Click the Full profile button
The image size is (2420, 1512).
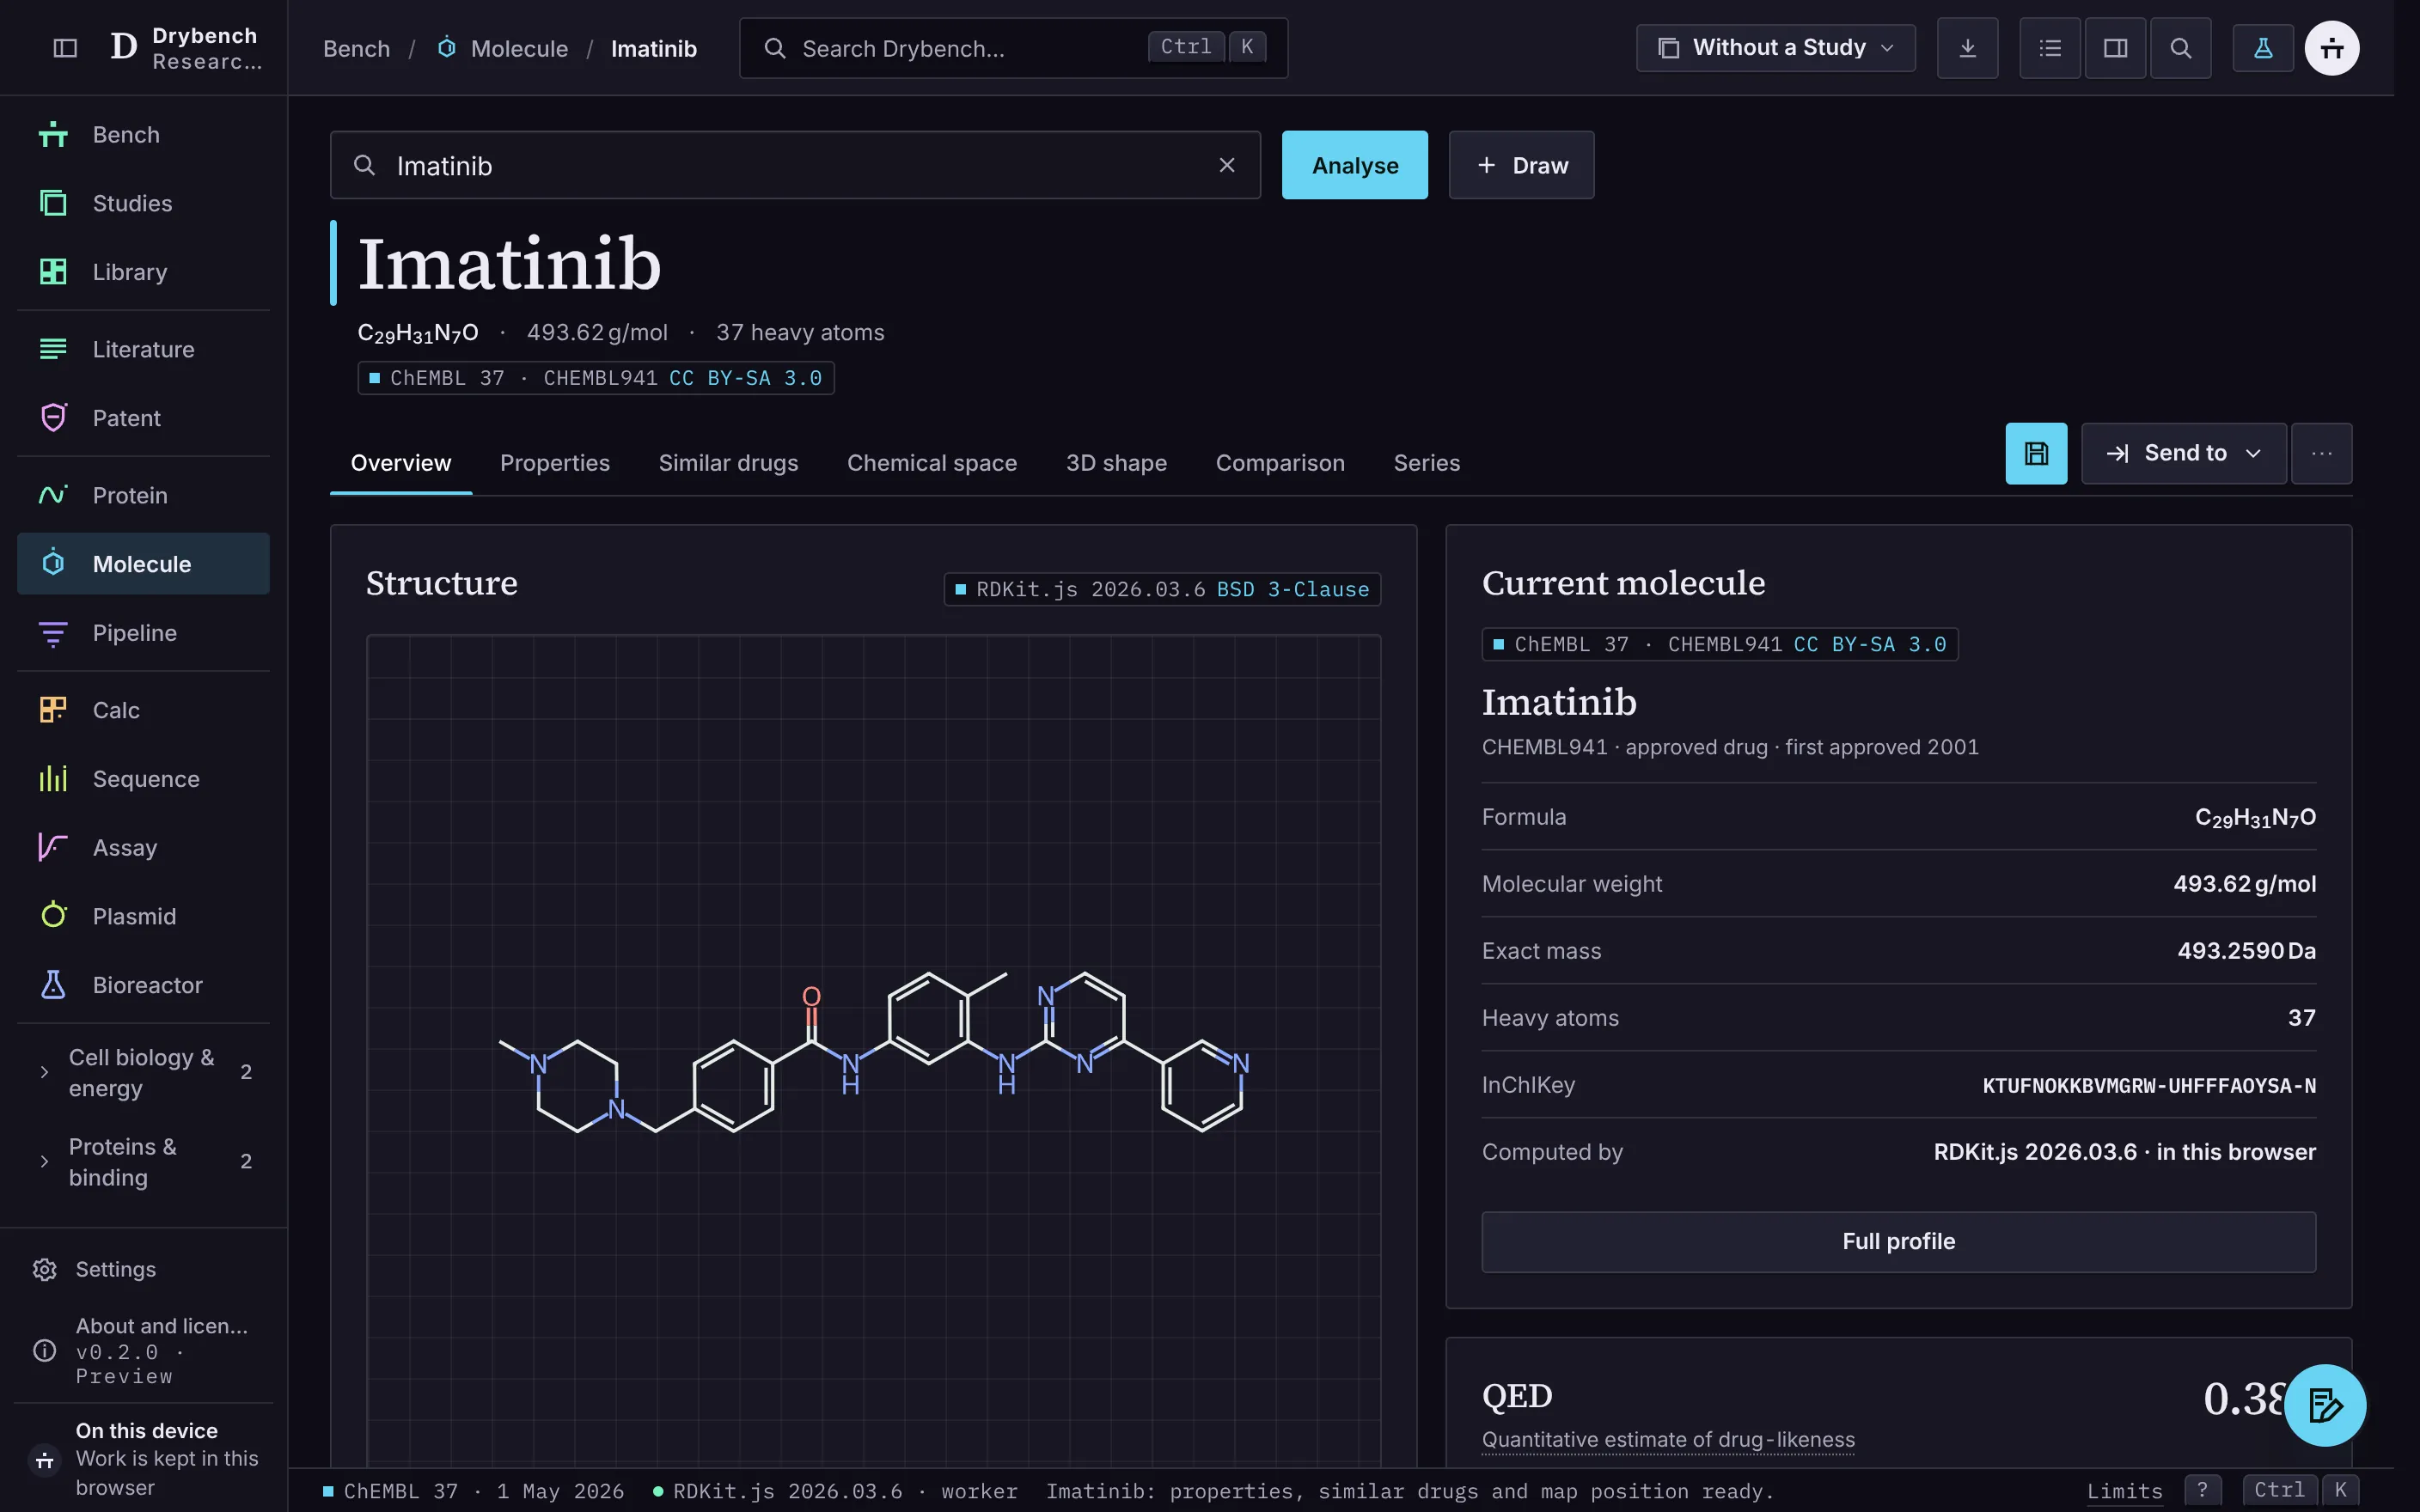pyautogui.click(x=1898, y=1242)
